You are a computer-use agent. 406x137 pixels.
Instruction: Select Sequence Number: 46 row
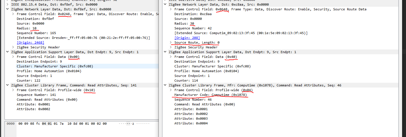coord(193,100)
